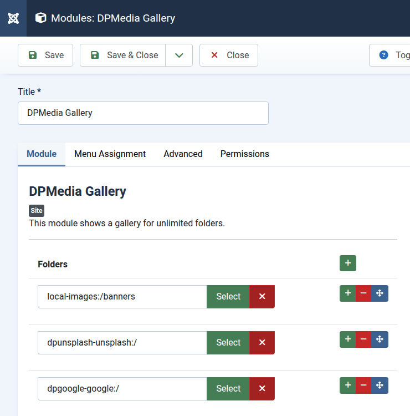
Task: Add a new folder row at top
Action: pos(347,263)
